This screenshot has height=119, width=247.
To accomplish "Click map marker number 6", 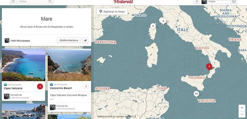I will point(163,21).
